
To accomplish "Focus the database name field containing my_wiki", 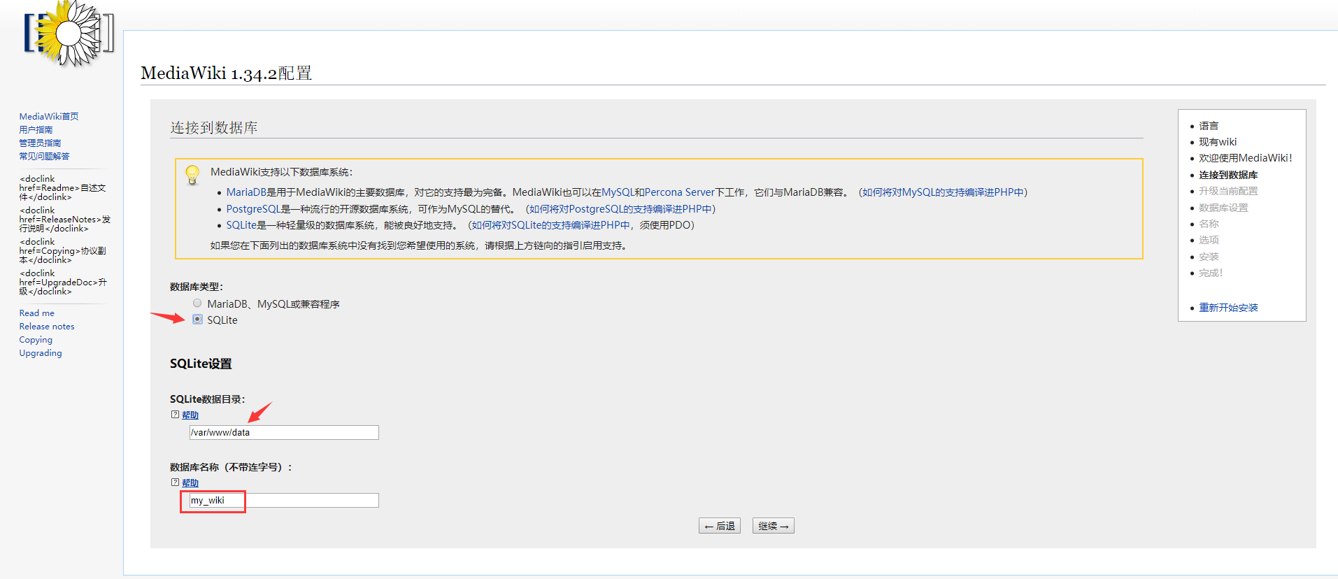I will tap(284, 501).
